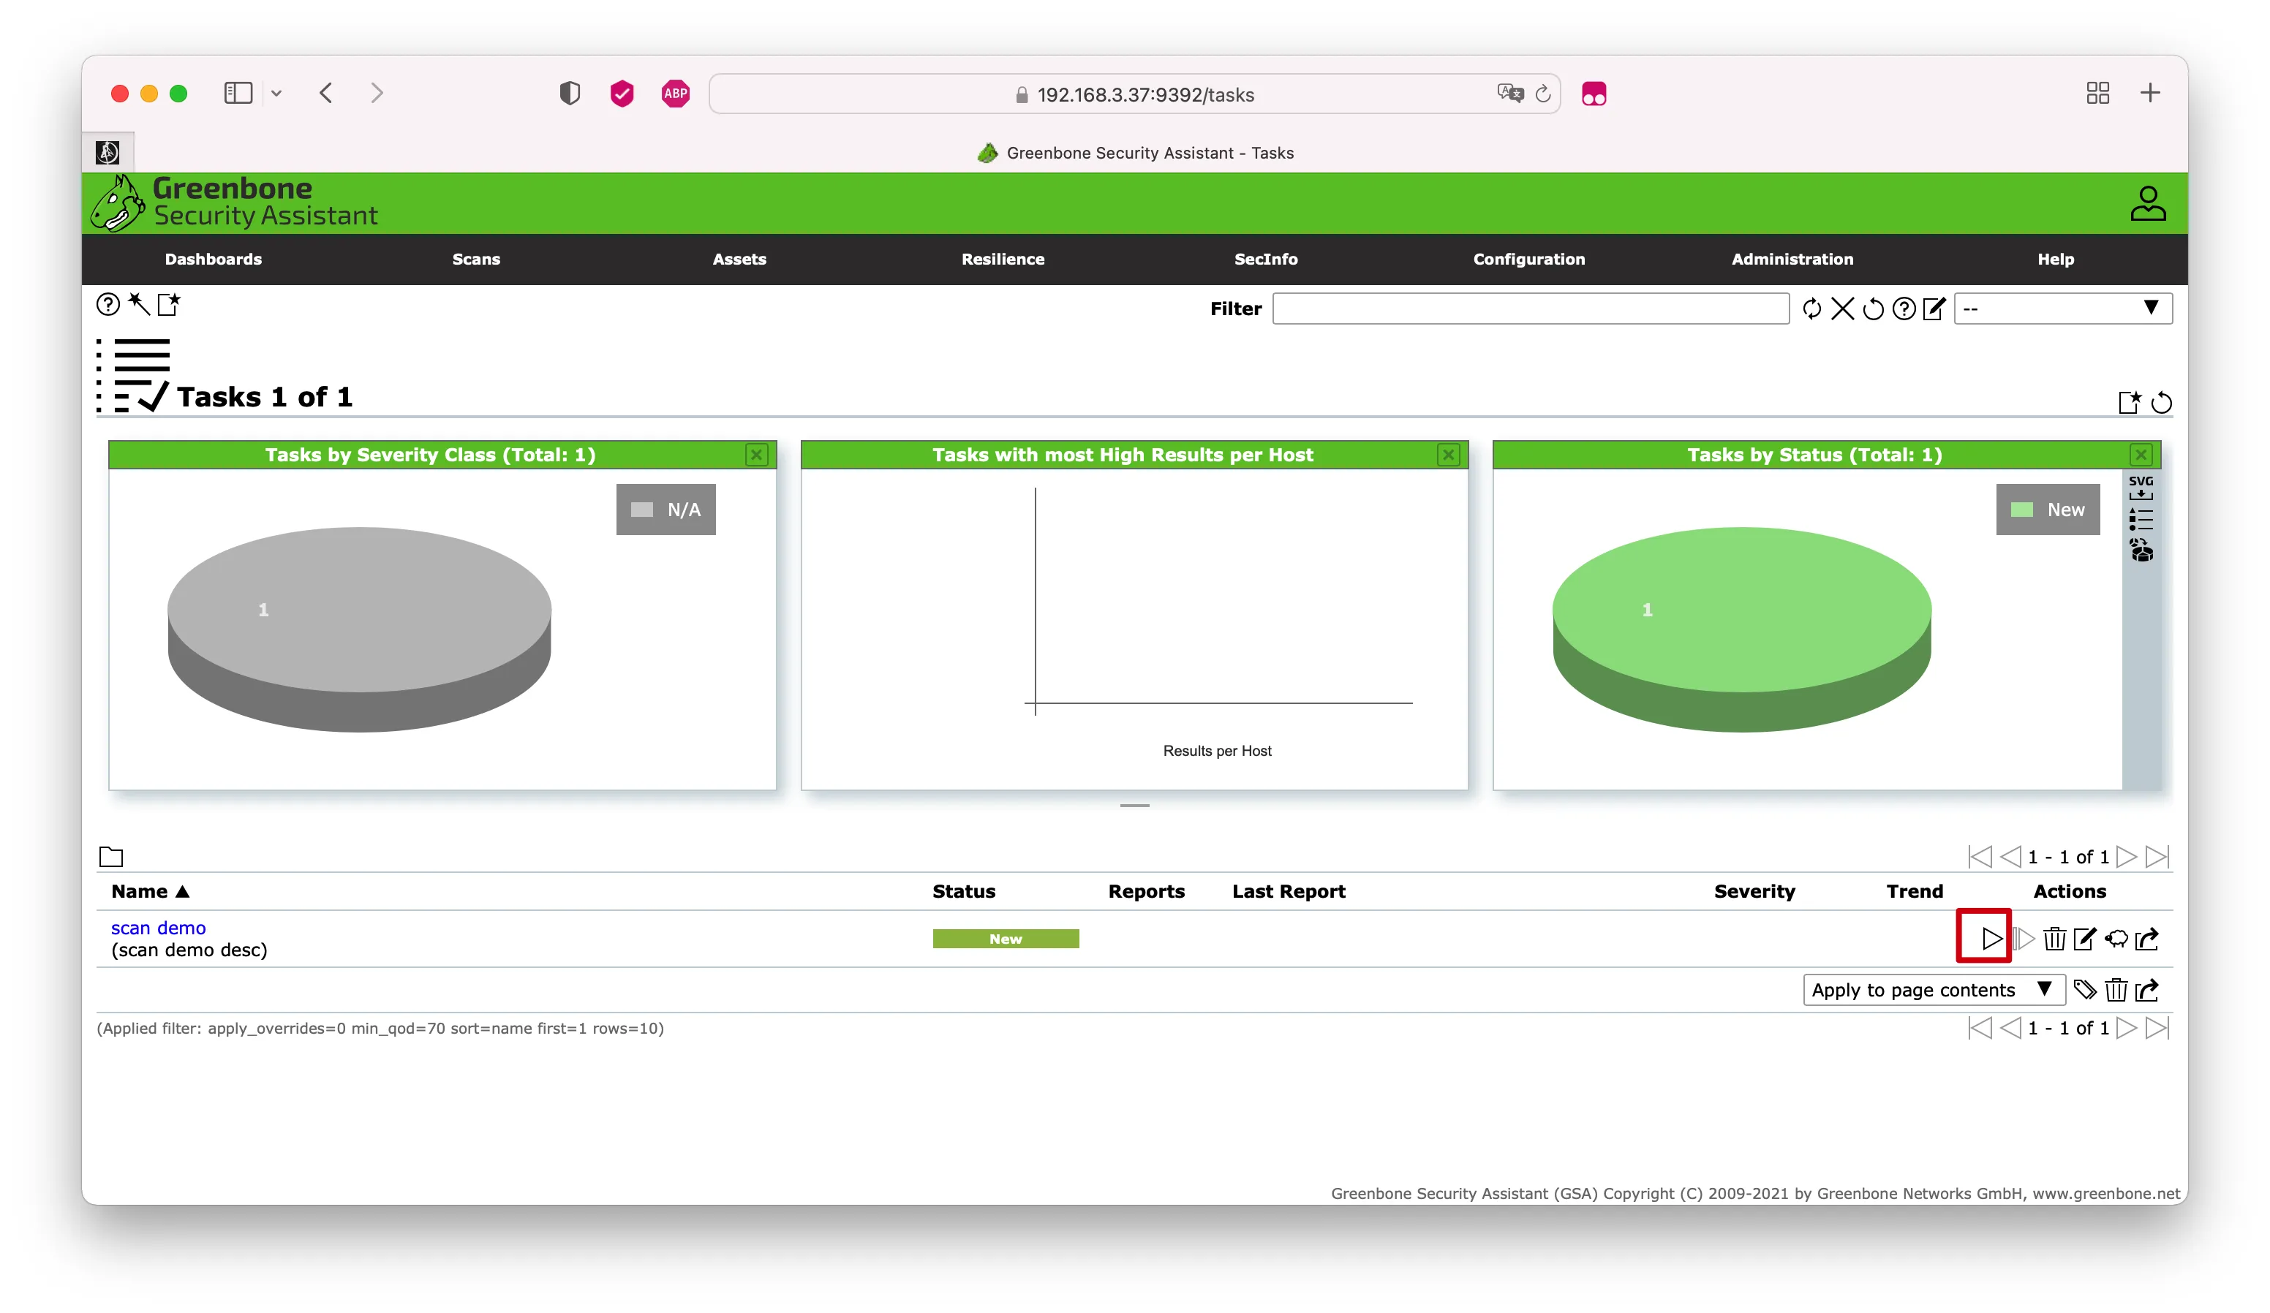Screen dimensions: 2270x1313
Task: Show the Safari tab overview
Action: click(2098, 93)
